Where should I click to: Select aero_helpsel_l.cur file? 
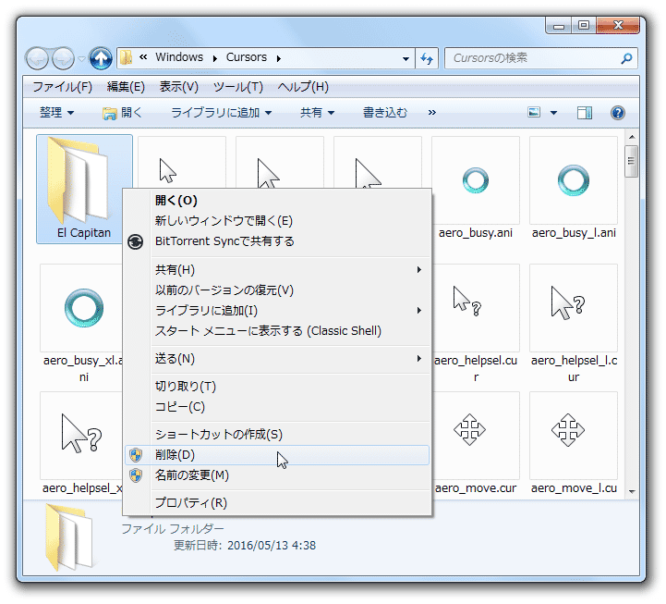574,323
